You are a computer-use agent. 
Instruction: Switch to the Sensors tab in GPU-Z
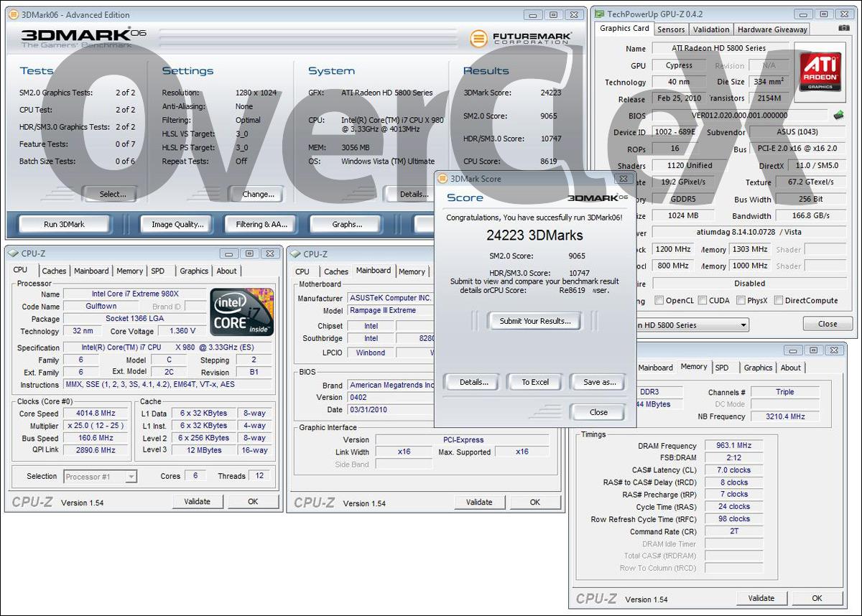[x=671, y=29]
